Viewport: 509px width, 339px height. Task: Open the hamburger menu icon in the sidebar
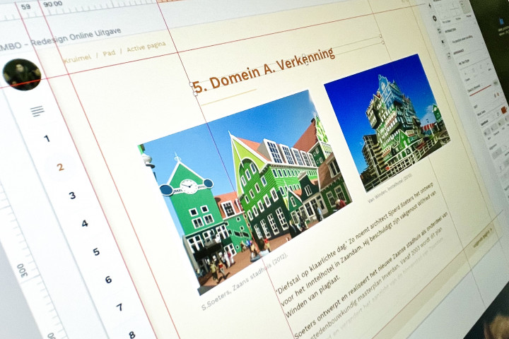pos(37,111)
